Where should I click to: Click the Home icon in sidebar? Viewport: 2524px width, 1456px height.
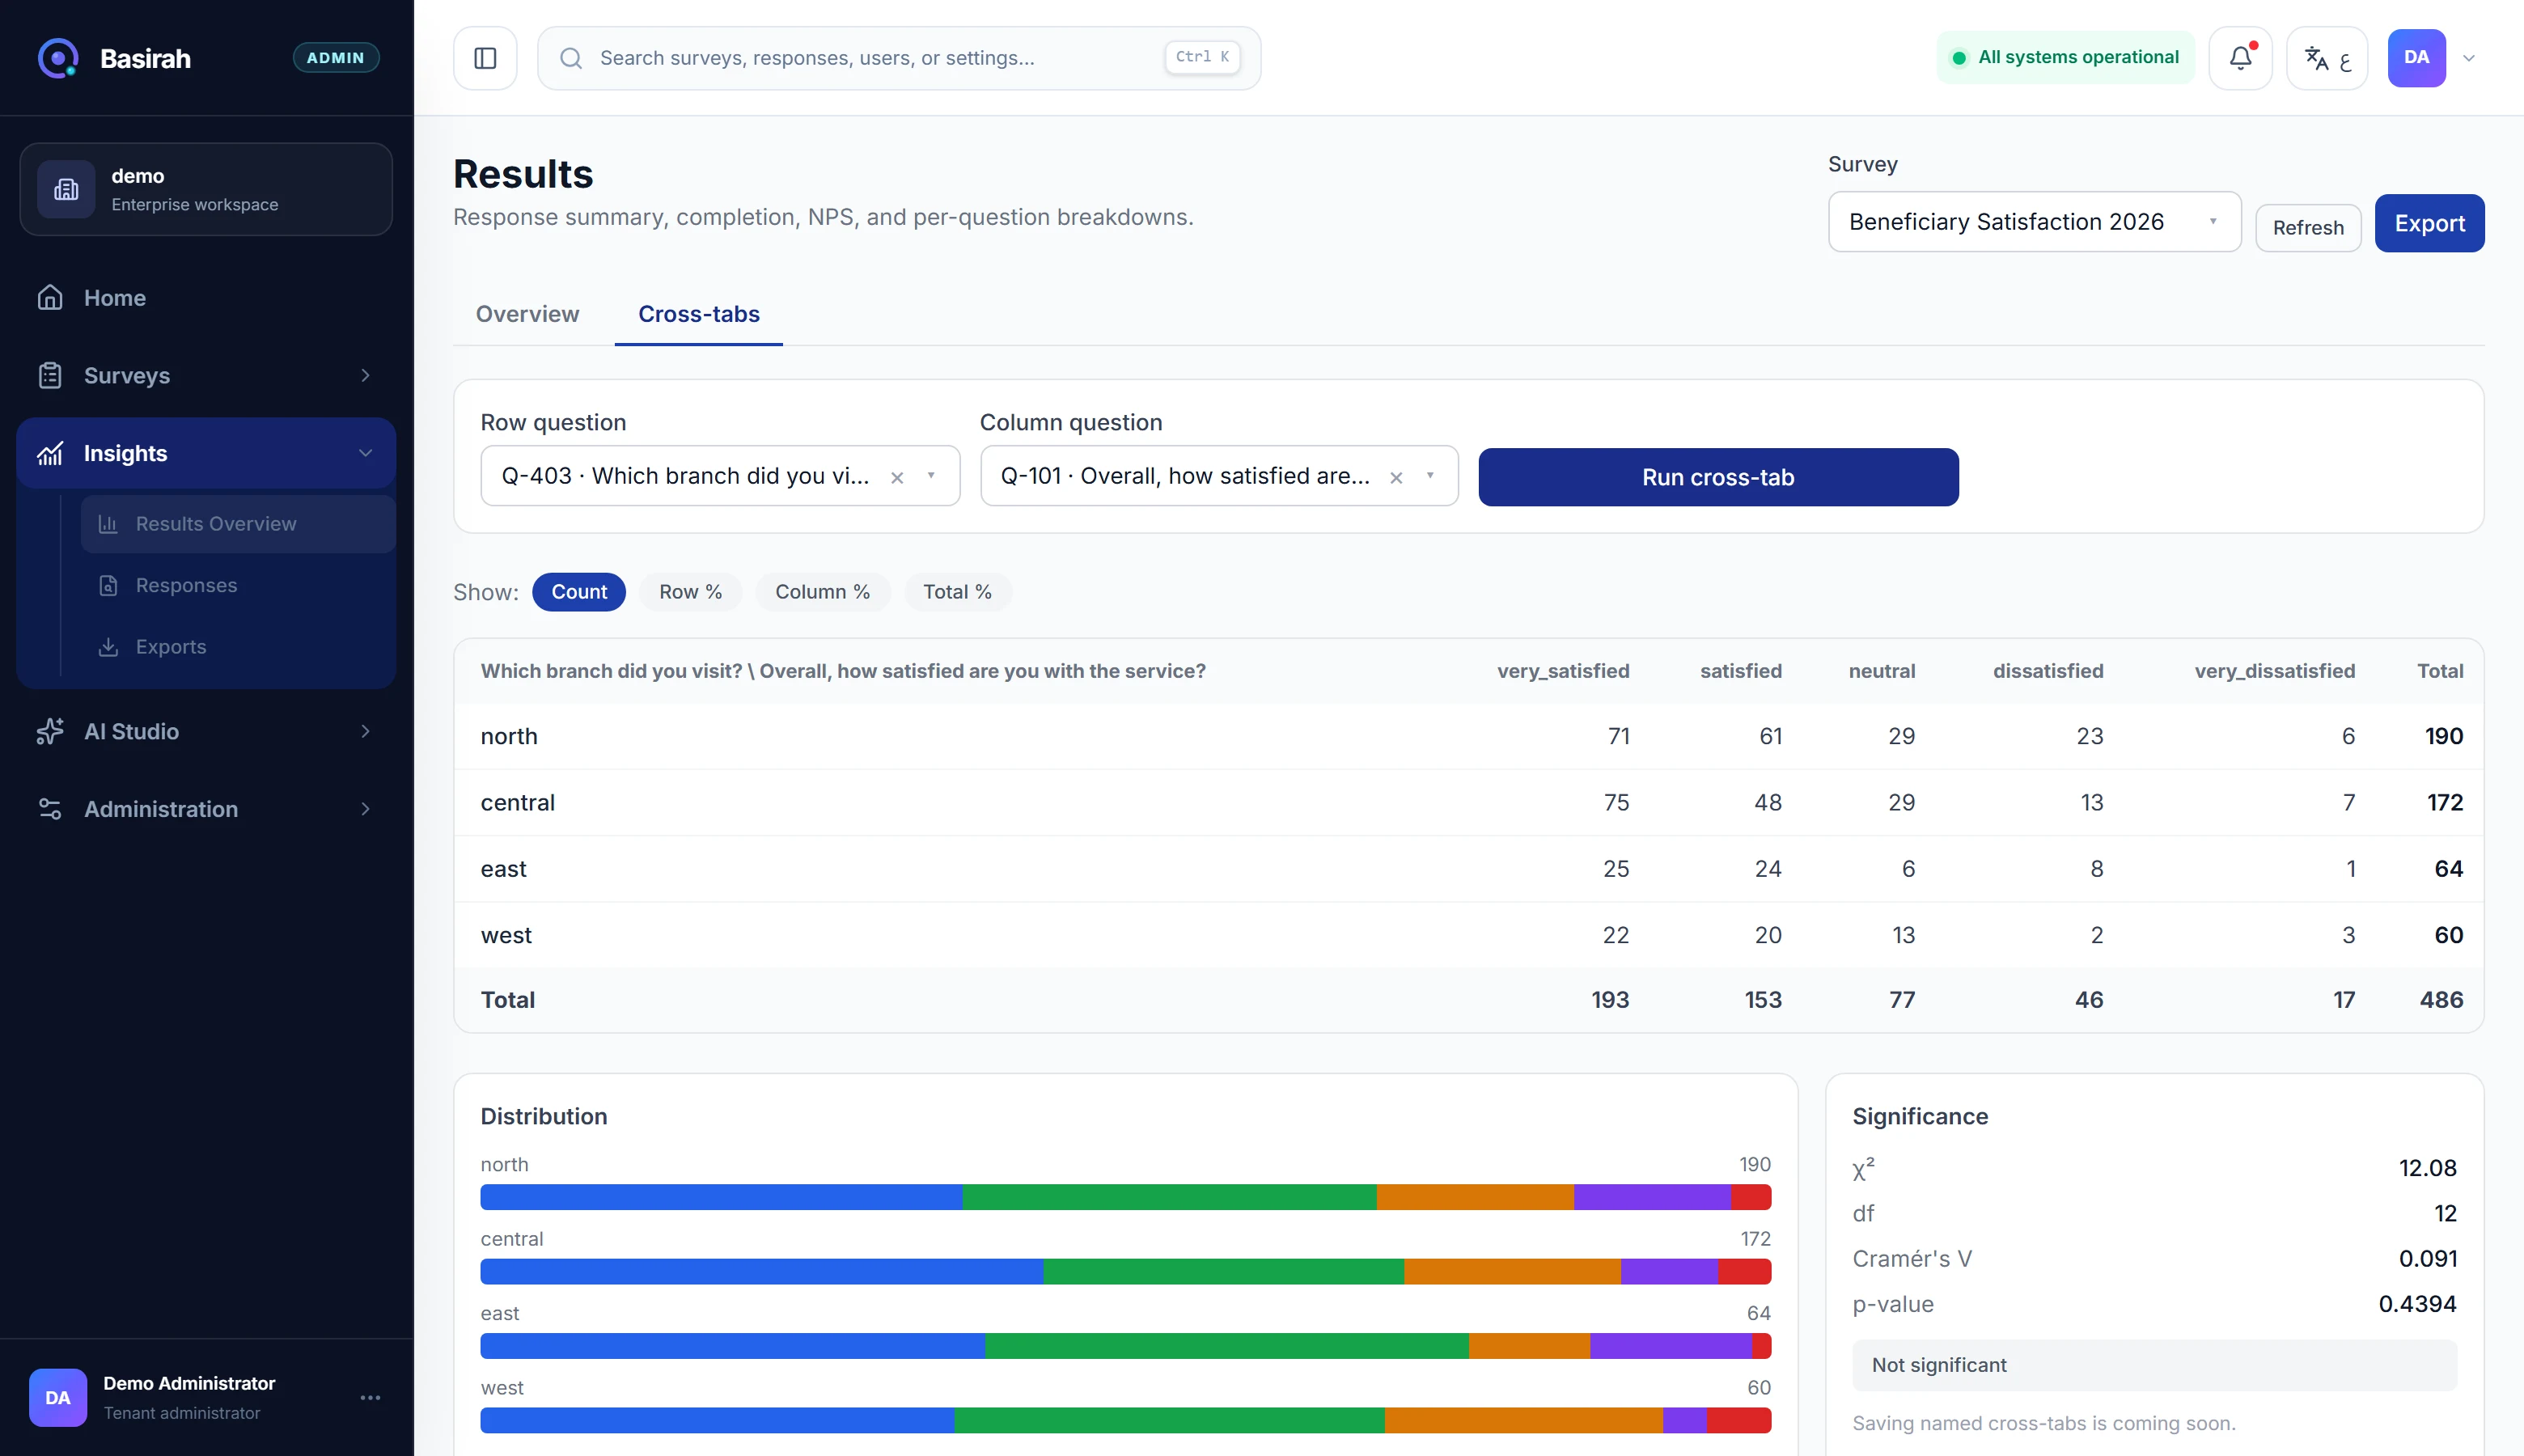50,298
